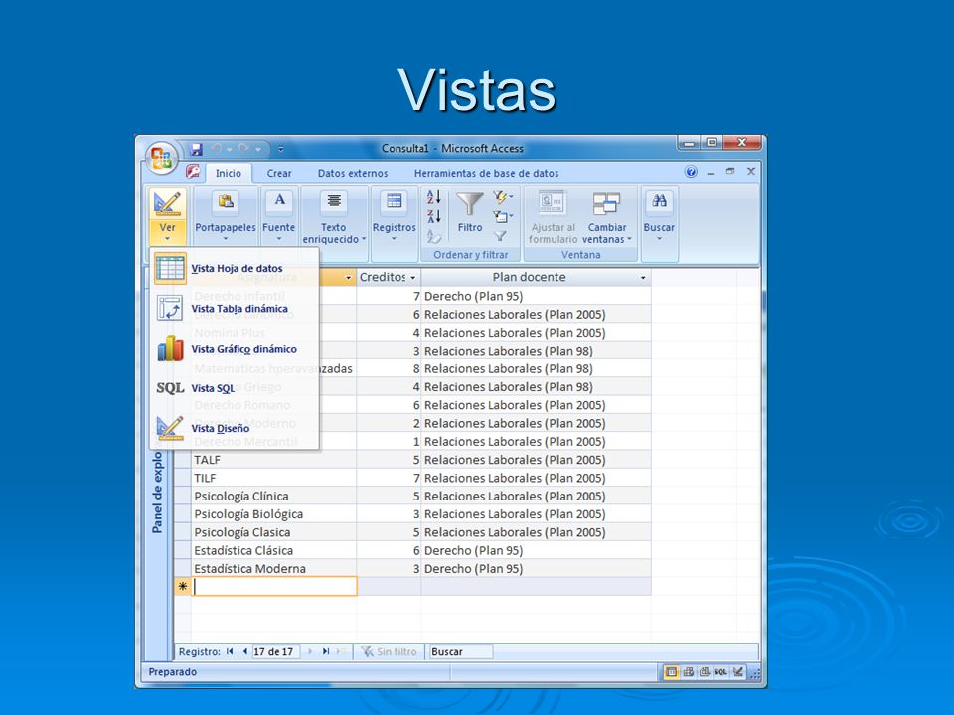Go to first record button
Screen dimensions: 954x715
(230, 651)
